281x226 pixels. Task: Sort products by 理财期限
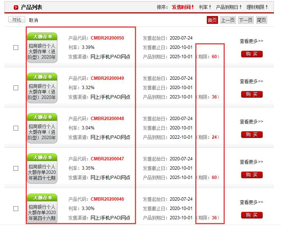[258, 7]
